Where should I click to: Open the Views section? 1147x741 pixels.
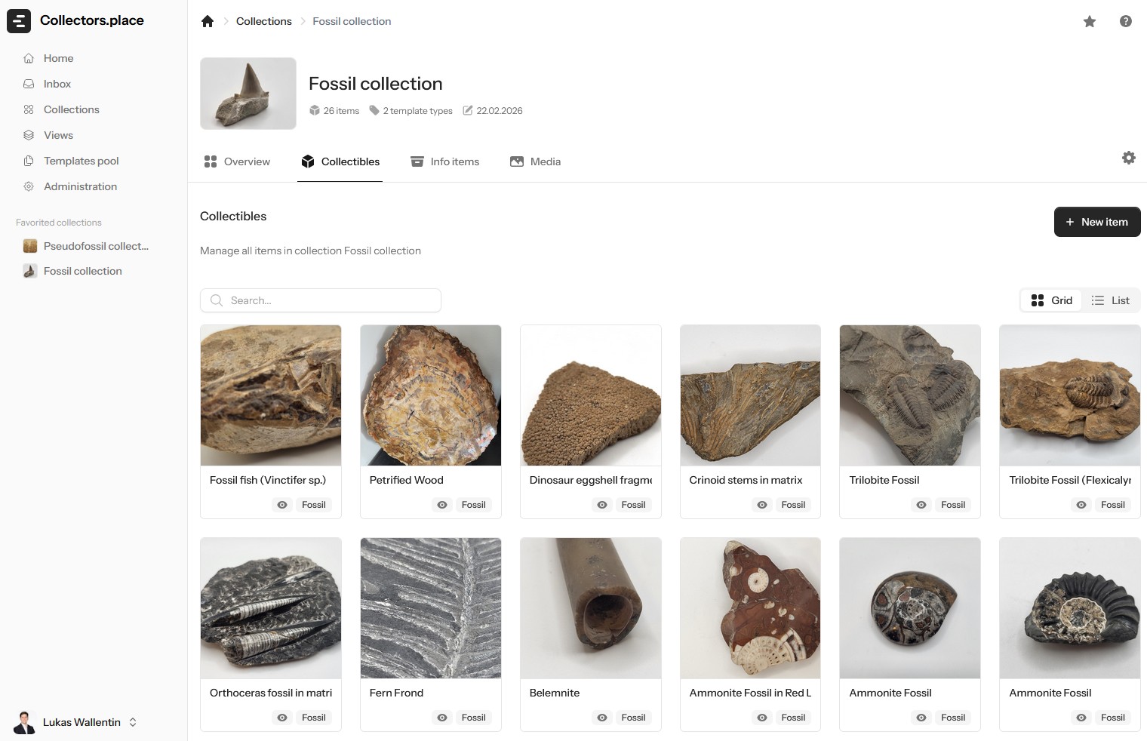(x=57, y=135)
